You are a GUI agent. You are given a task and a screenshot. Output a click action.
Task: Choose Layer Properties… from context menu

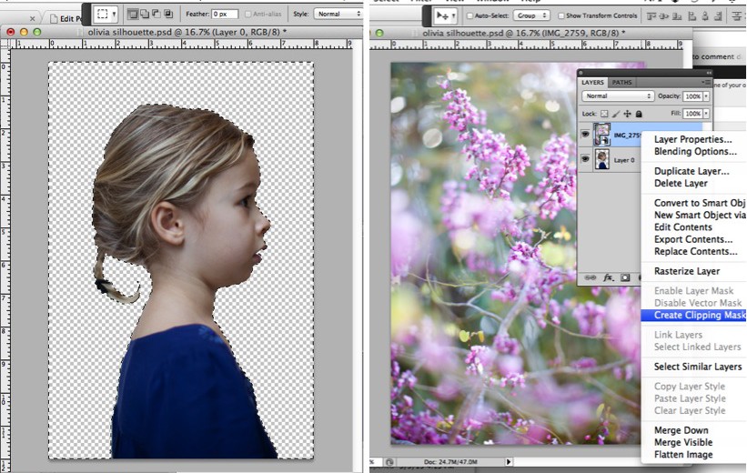pos(692,139)
